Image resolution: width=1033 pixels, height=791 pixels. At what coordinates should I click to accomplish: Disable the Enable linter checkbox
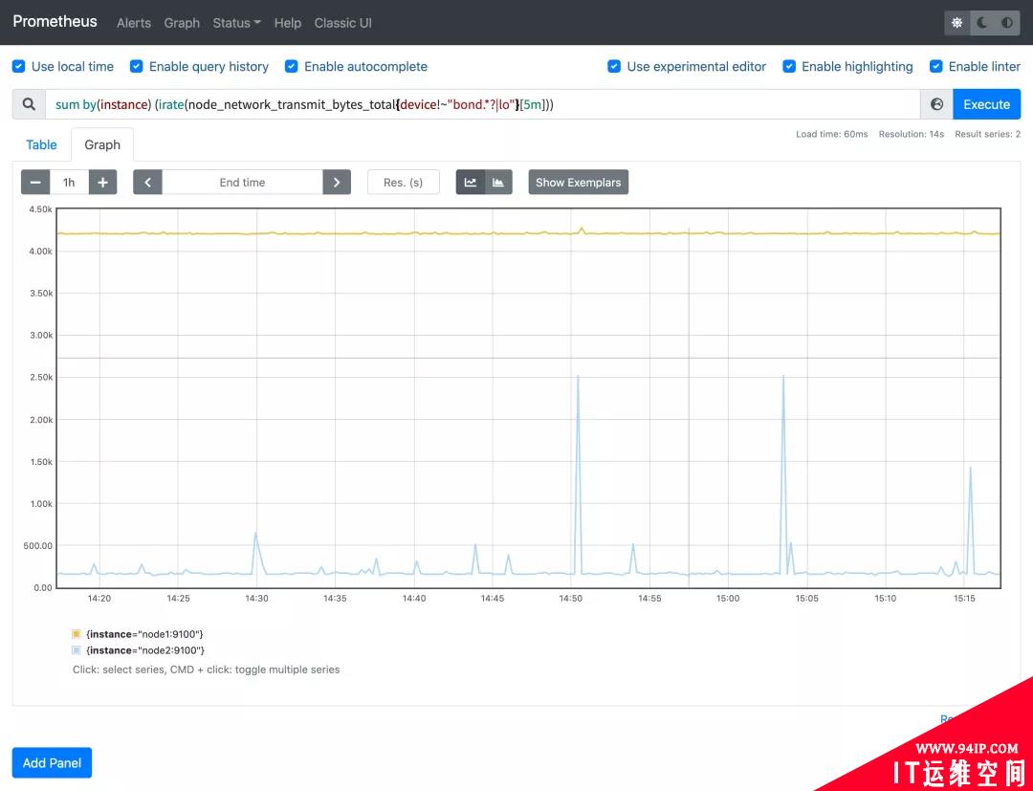tap(936, 67)
